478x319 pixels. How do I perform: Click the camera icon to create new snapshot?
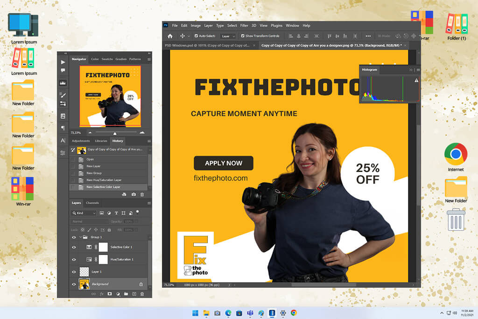pos(134,194)
